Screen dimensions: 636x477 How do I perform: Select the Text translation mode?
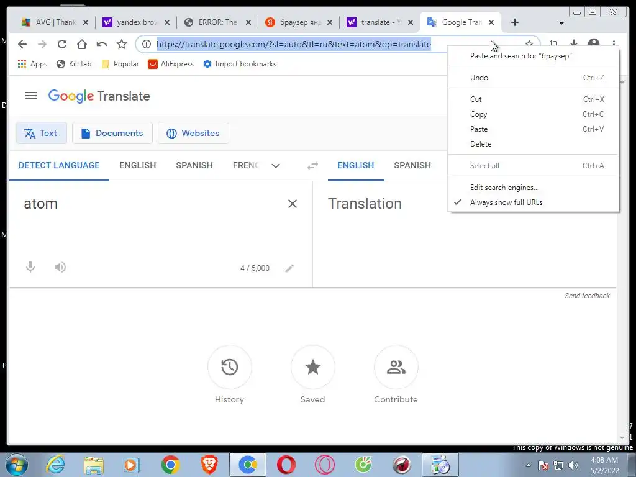[x=42, y=133]
